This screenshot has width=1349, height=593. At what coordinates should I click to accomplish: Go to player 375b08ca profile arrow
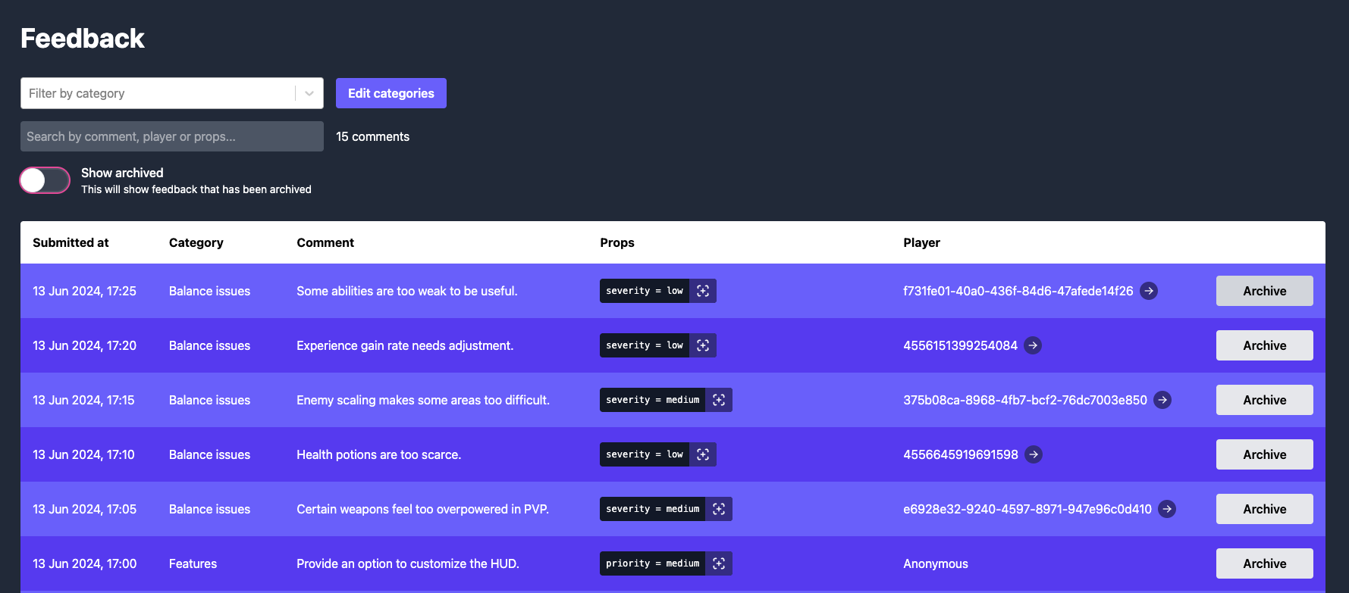point(1162,400)
